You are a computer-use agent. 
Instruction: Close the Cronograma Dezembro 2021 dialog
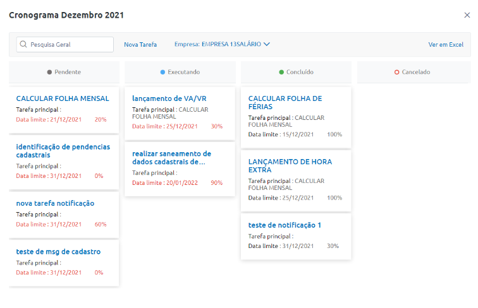(x=467, y=15)
